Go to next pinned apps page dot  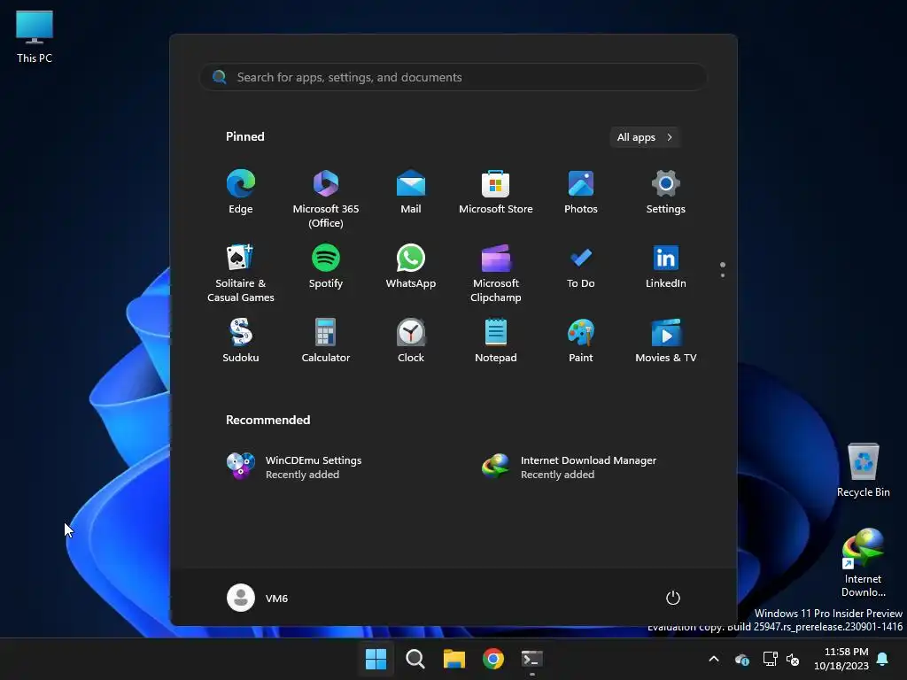click(723, 275)
